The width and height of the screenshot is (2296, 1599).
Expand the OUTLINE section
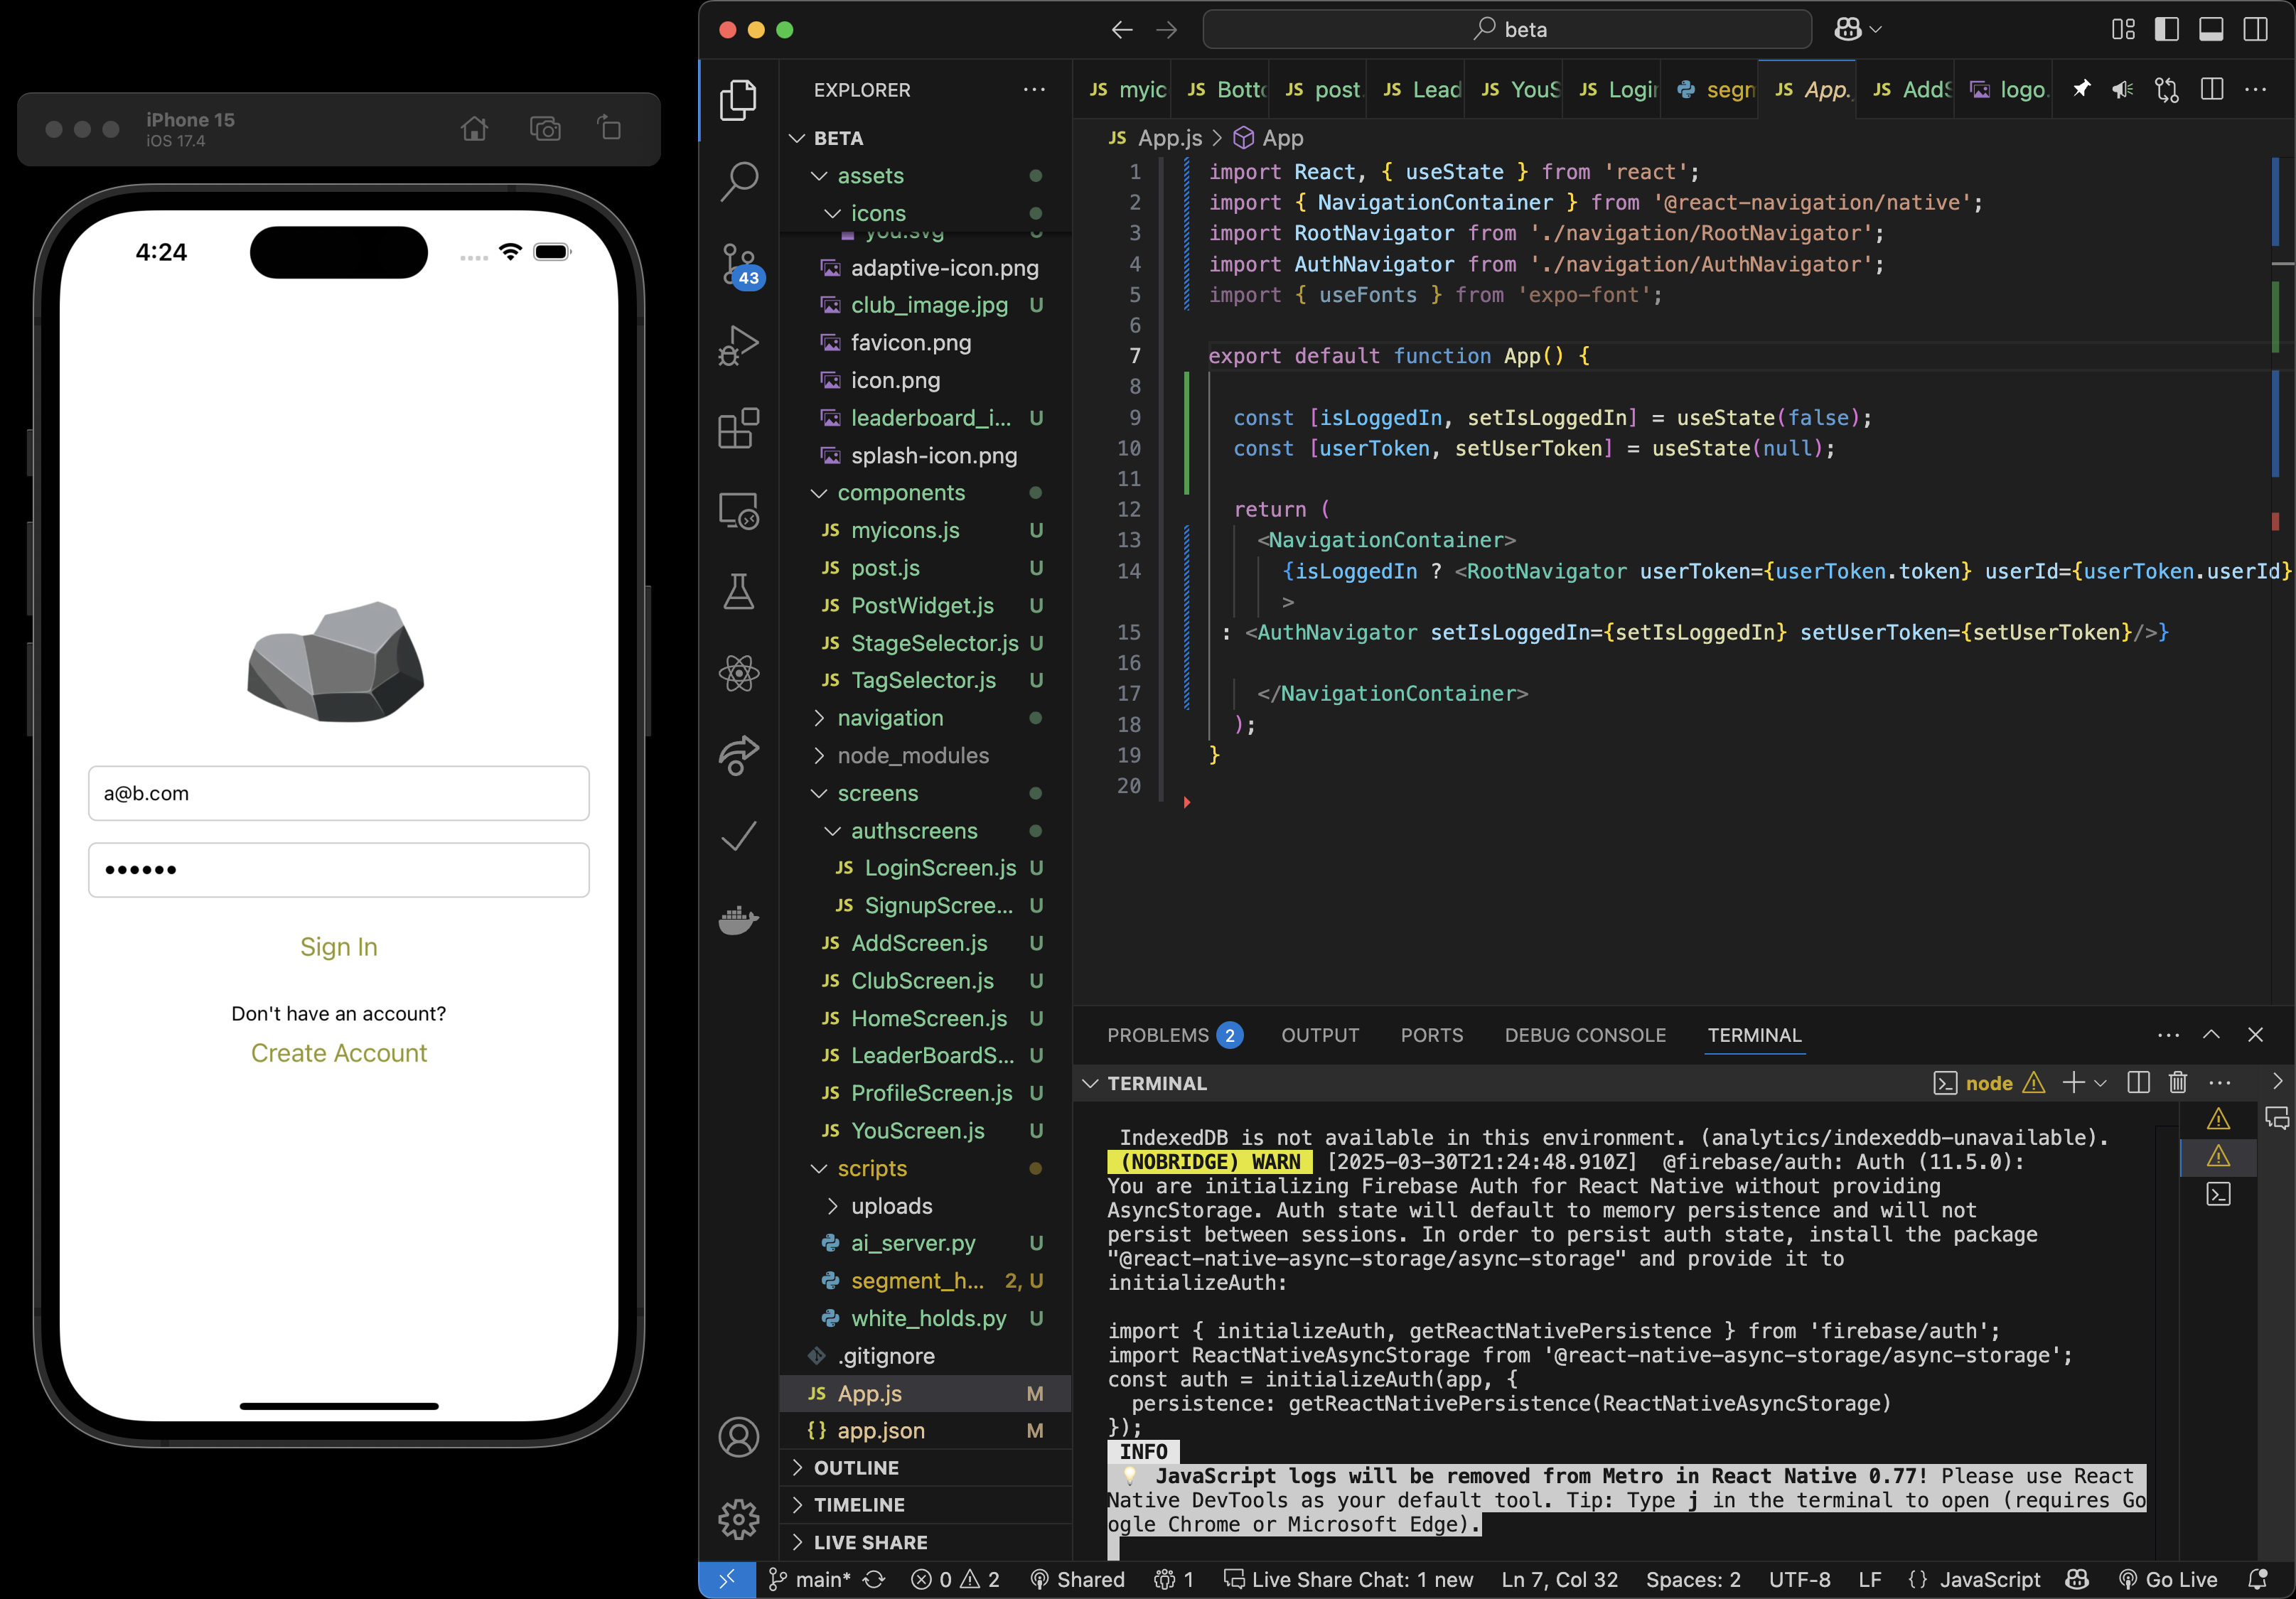(856, 1467)
